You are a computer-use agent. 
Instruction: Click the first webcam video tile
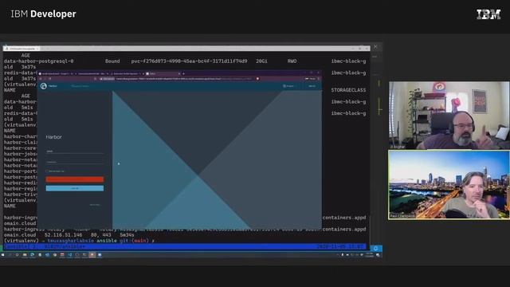click(449, 115)
